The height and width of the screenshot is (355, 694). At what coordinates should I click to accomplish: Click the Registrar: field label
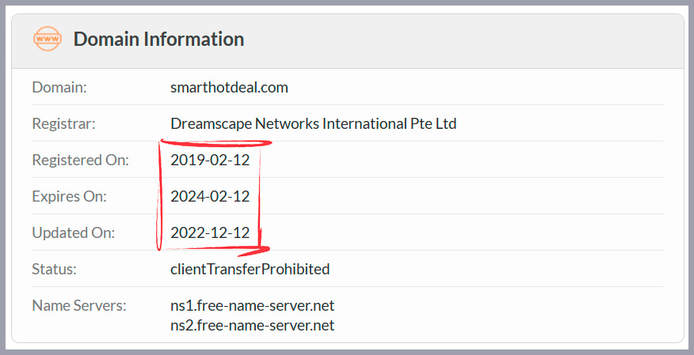click(x=63, y=123)
